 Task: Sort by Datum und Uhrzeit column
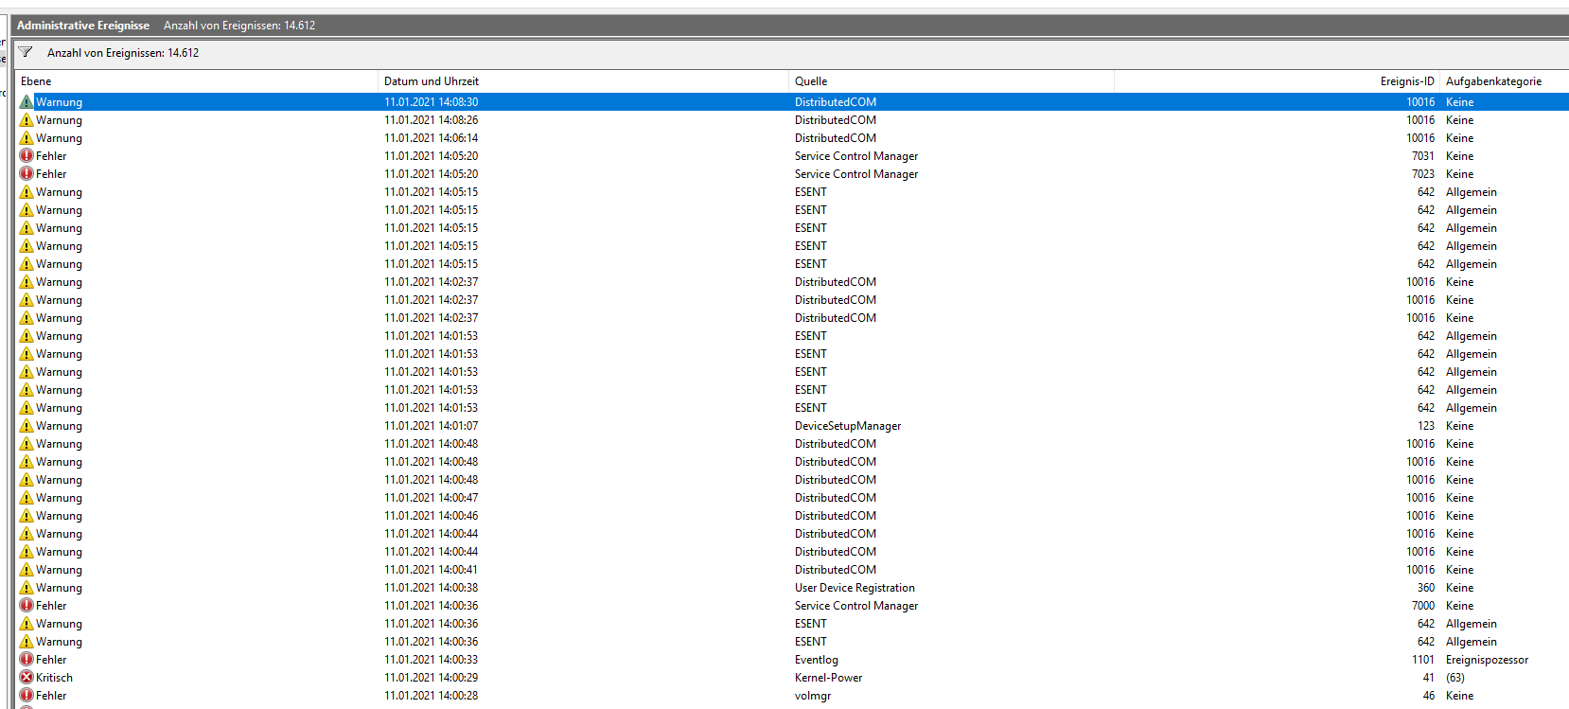tap(583, 81)
